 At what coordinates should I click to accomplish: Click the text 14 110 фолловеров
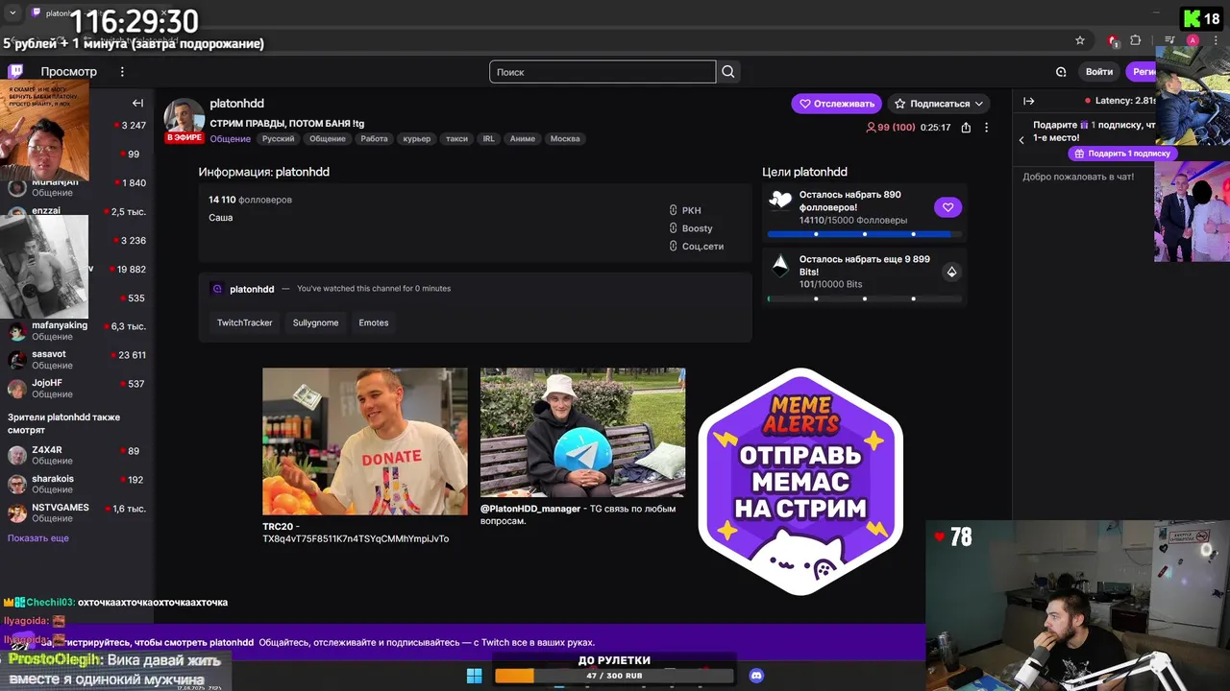[250, 200]
